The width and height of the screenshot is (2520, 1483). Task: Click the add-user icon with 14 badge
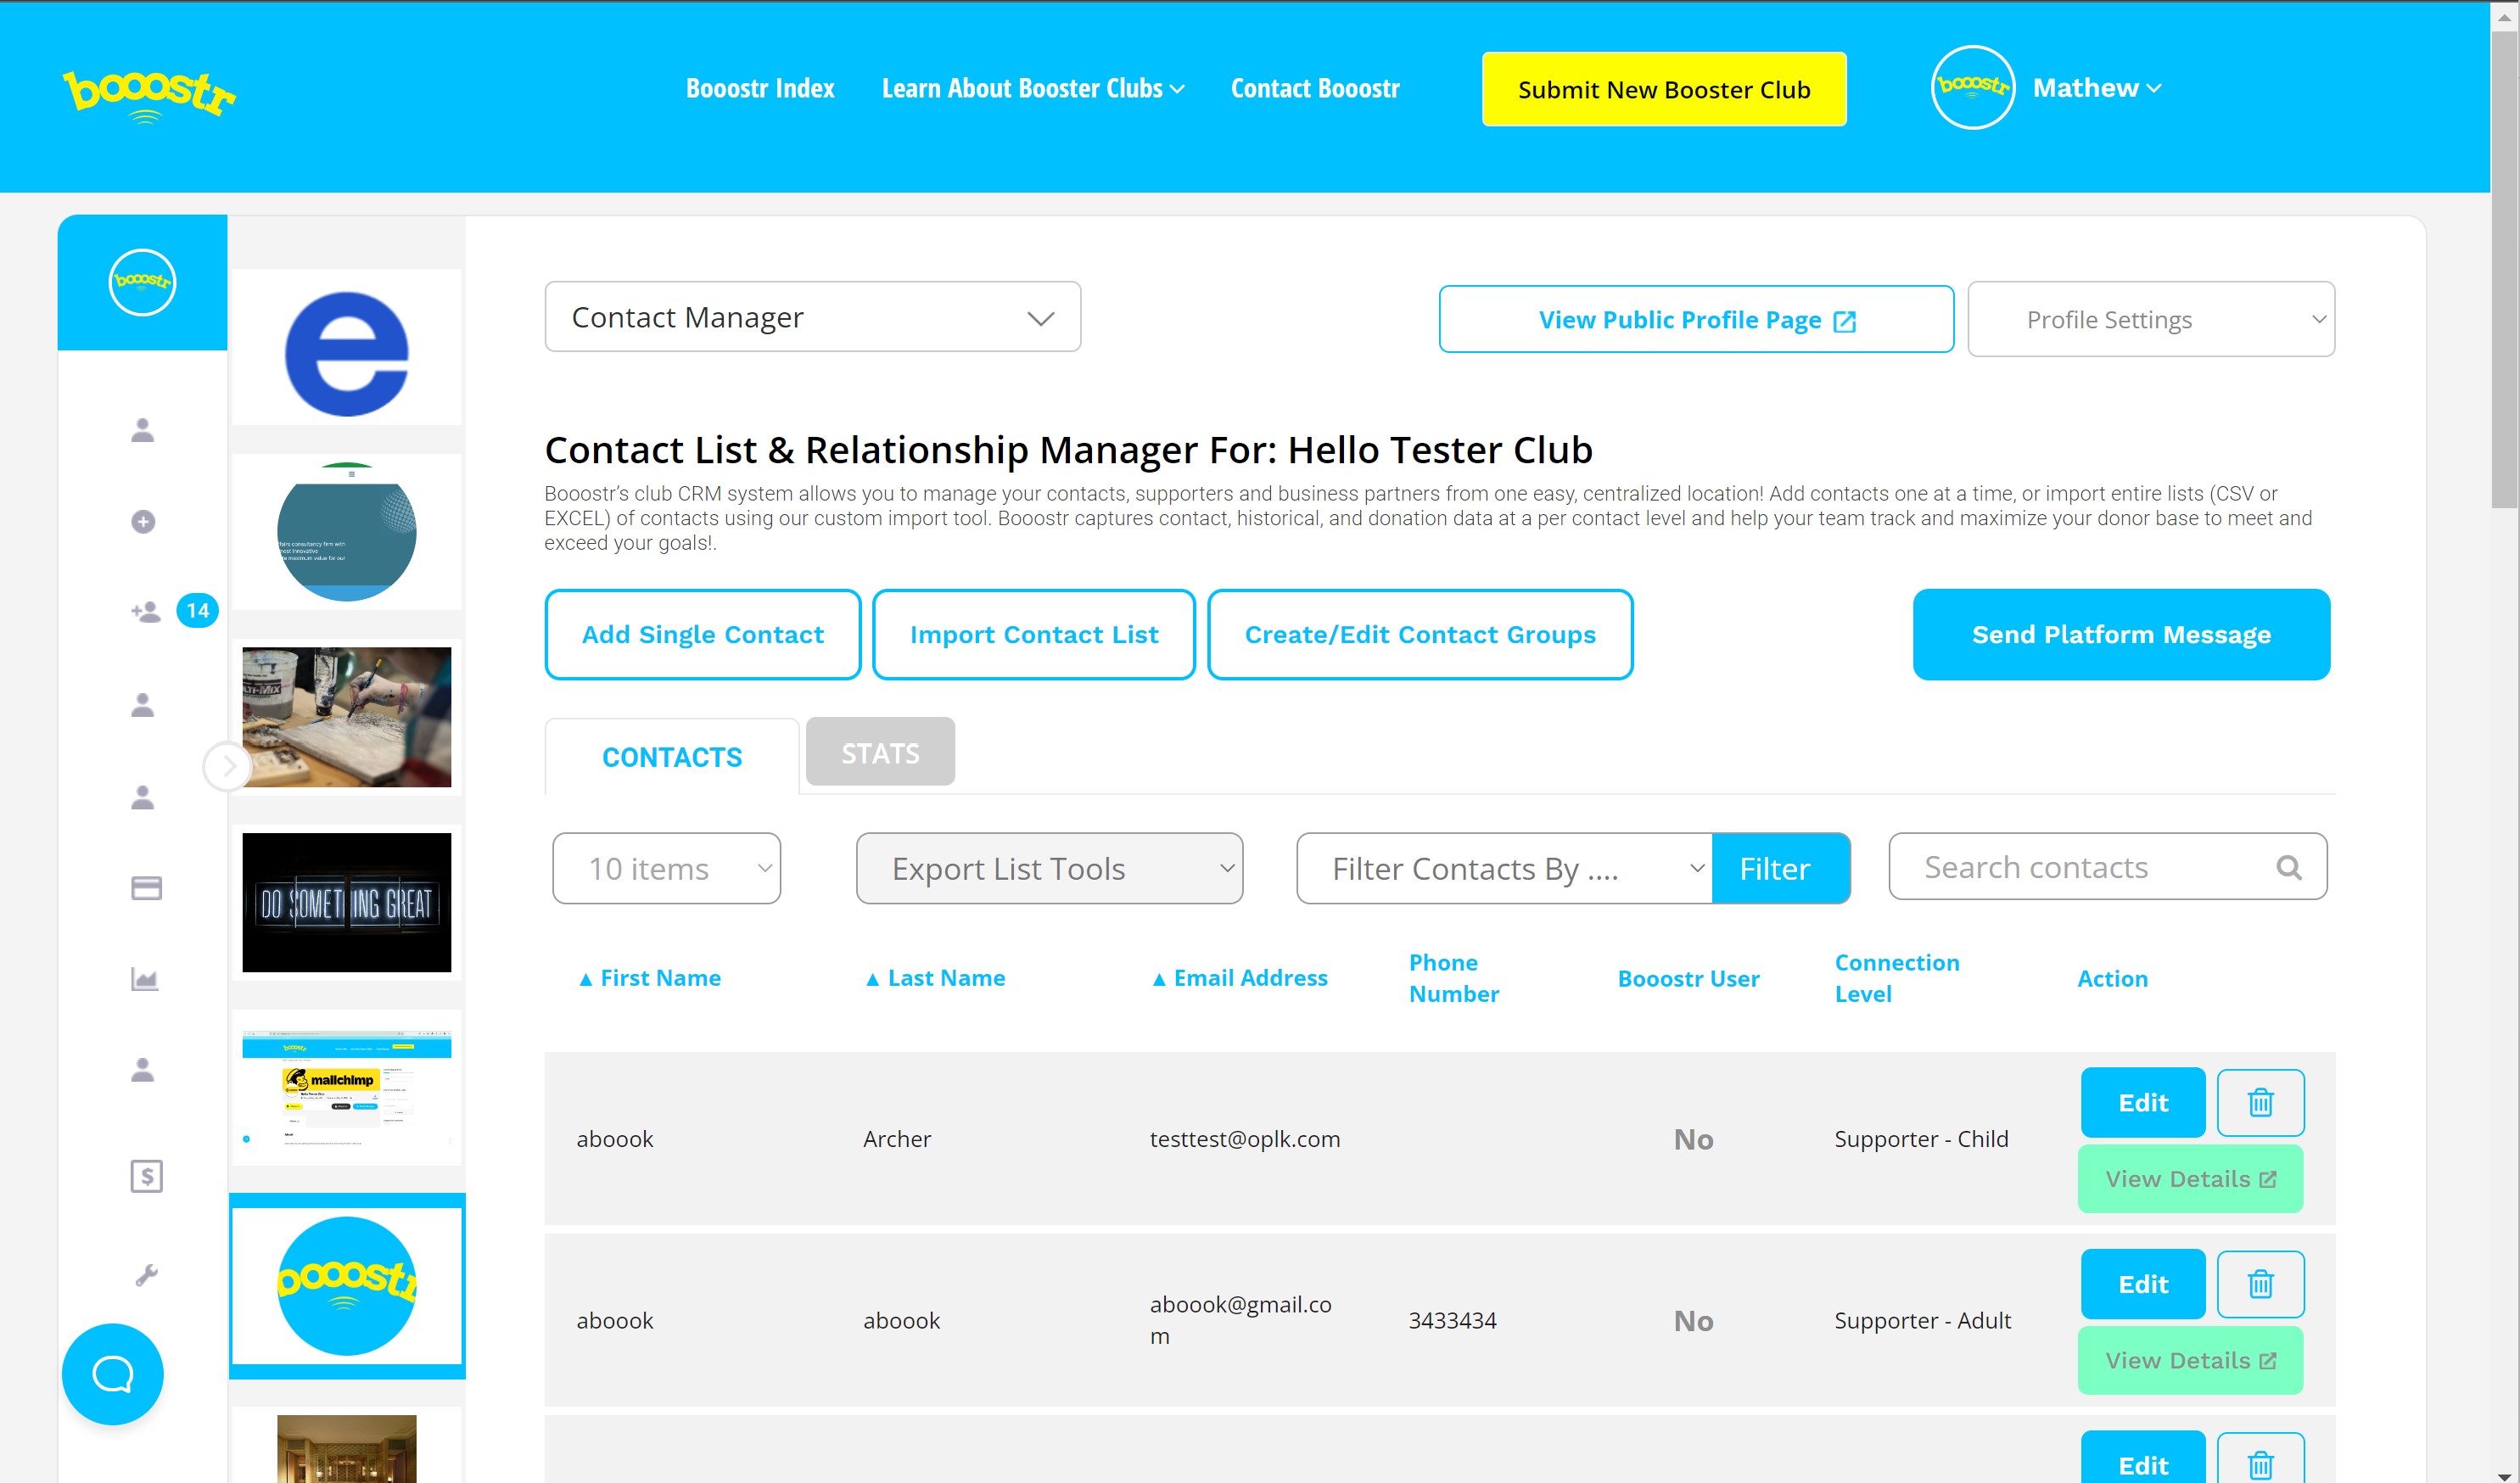[146, 611]
